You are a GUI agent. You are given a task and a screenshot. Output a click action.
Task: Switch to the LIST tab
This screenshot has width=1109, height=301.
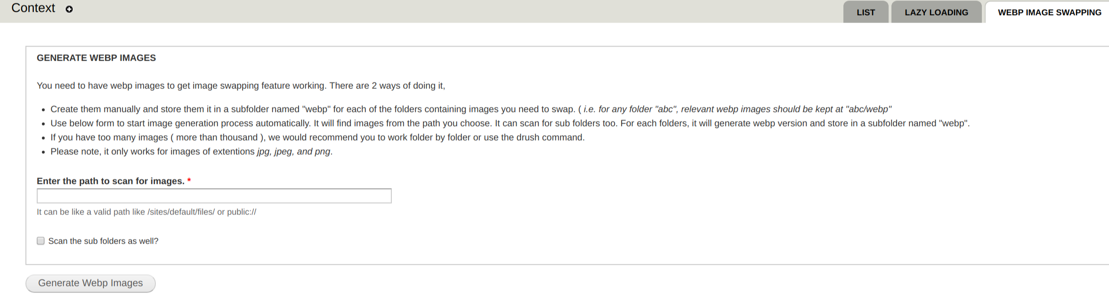(x=866, y=12)
